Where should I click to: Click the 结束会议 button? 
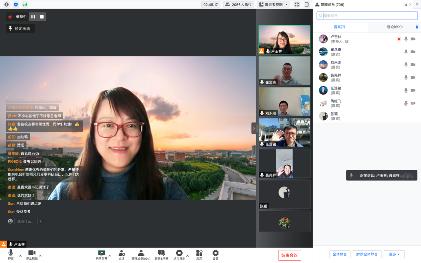289,255
